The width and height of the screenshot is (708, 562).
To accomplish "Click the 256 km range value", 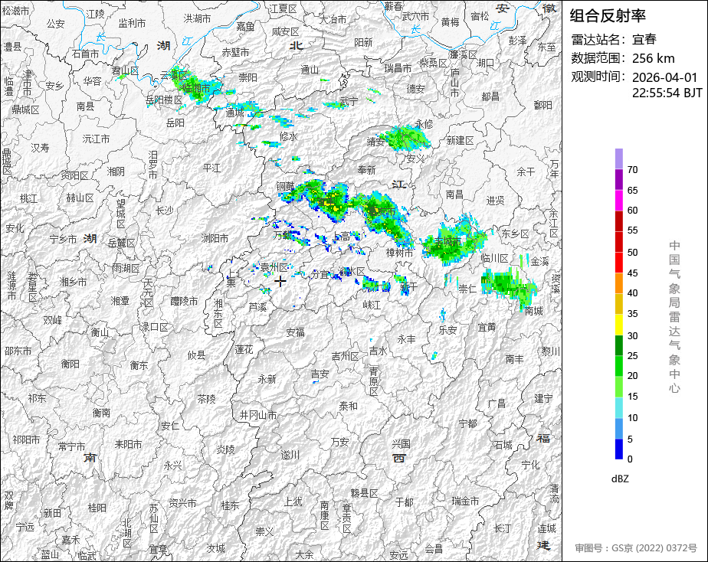I will (654, 59).
